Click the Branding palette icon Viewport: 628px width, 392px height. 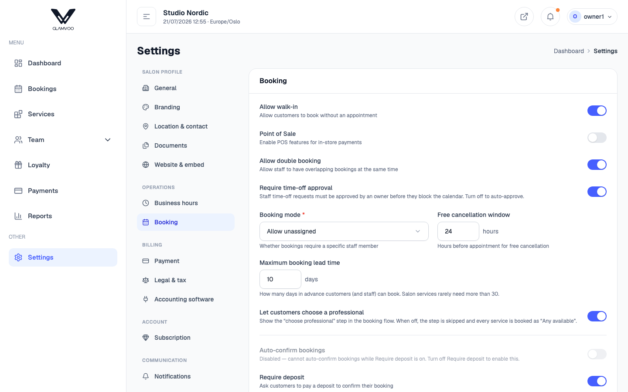[x=146, y=107]
